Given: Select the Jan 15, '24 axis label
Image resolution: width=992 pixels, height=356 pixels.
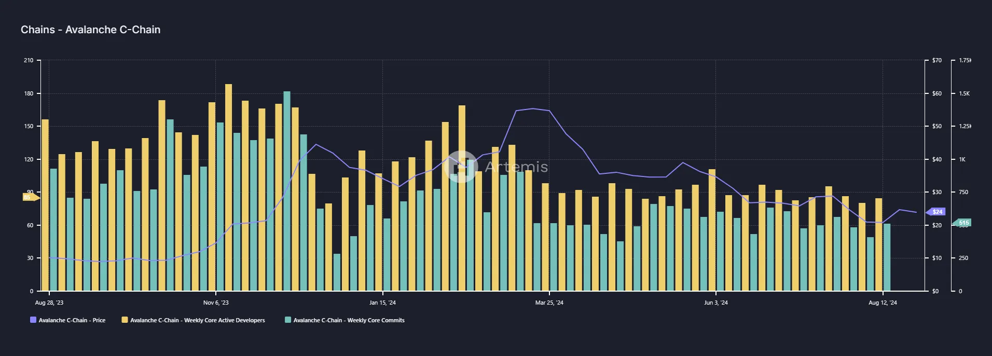Looking at the screenshot, I should coord(382,303).
